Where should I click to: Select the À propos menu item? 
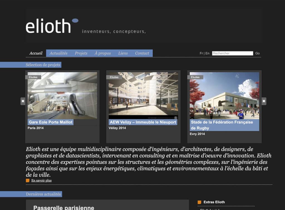102,53
